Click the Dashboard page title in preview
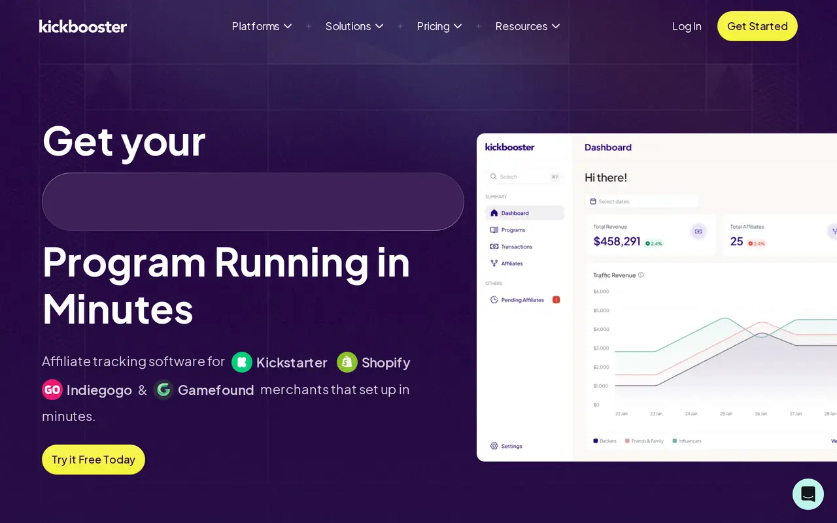Screen dimensions: 837x523 point(608,147)
